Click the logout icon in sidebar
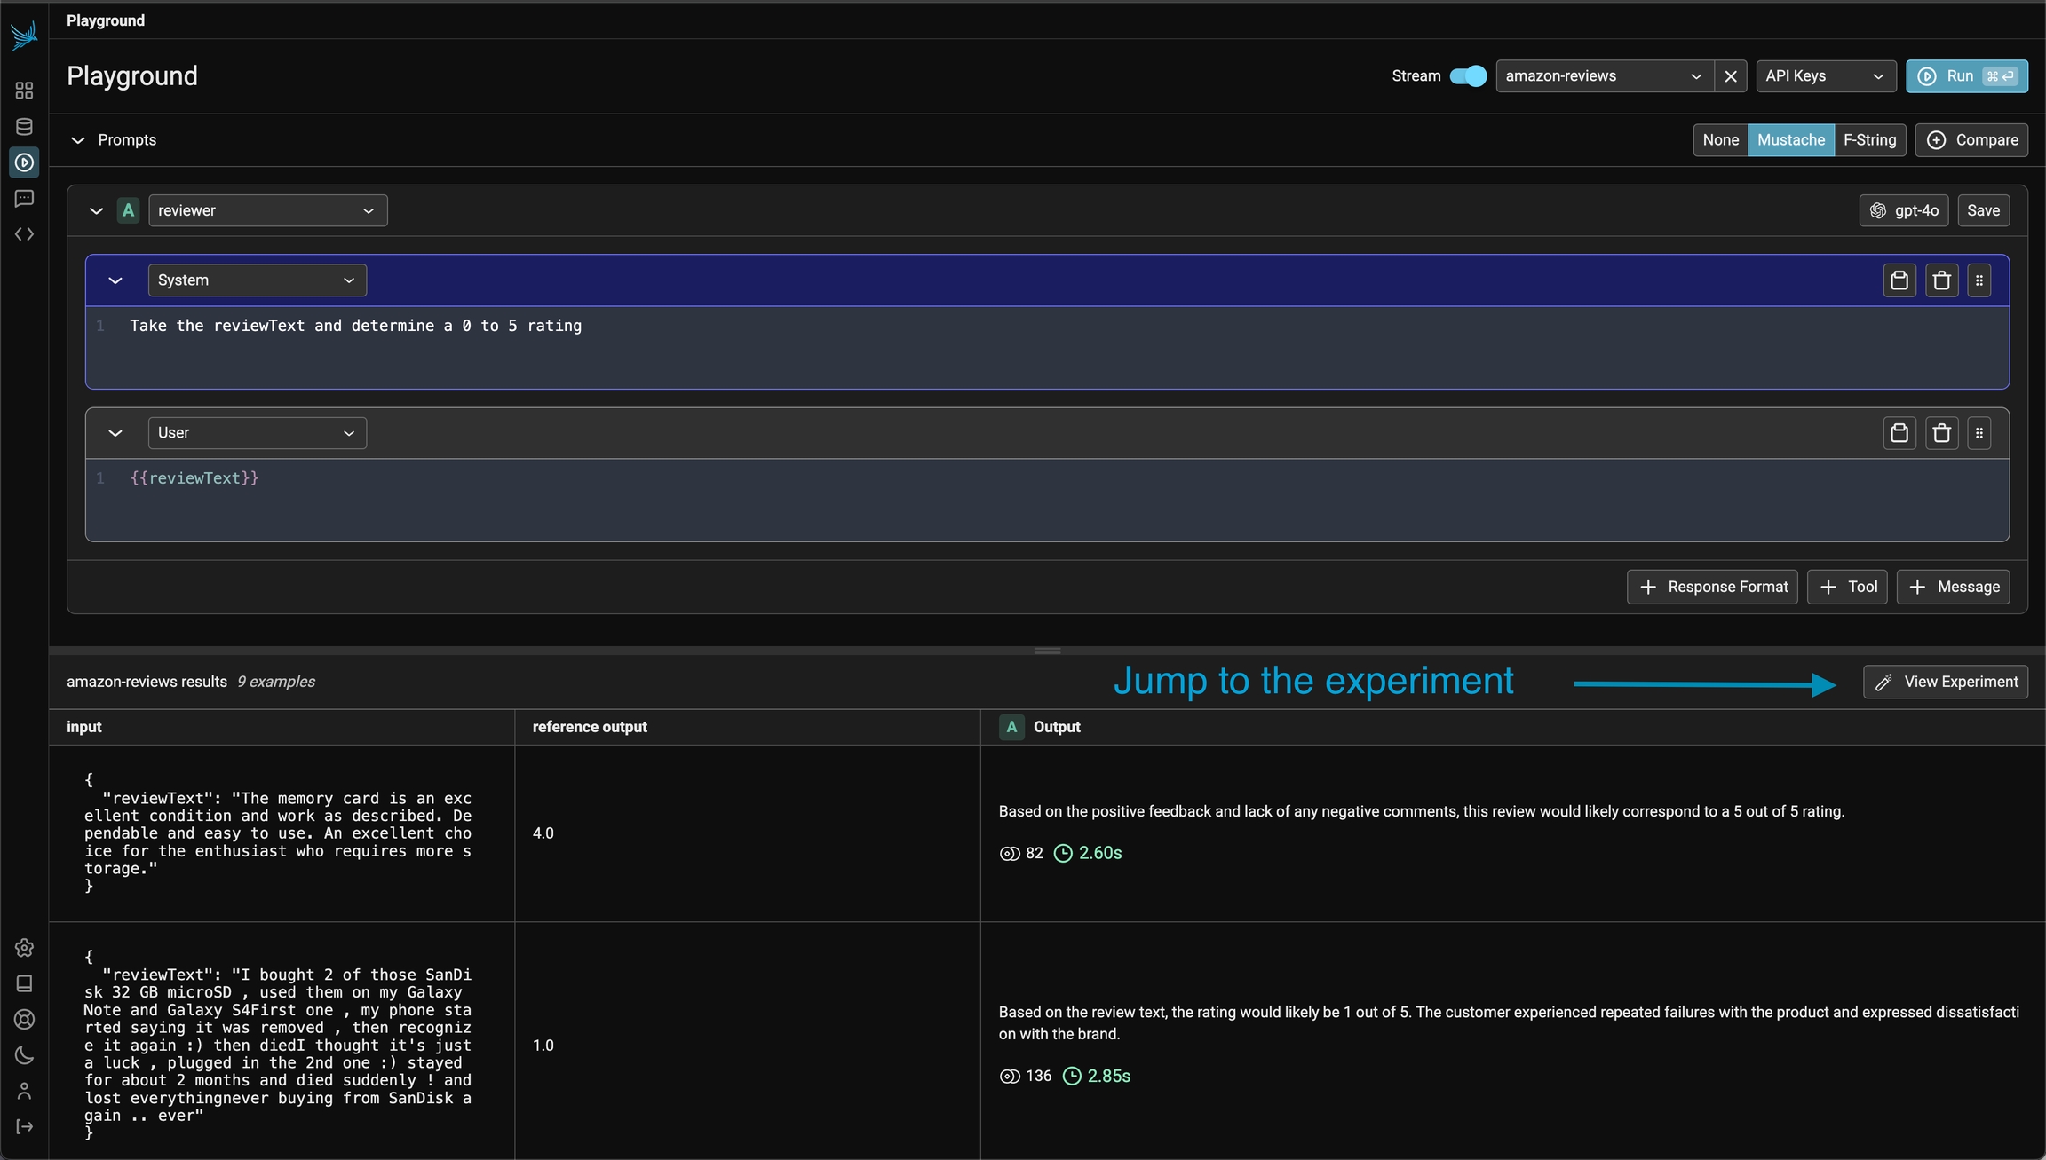 [x=24, y=1126]
